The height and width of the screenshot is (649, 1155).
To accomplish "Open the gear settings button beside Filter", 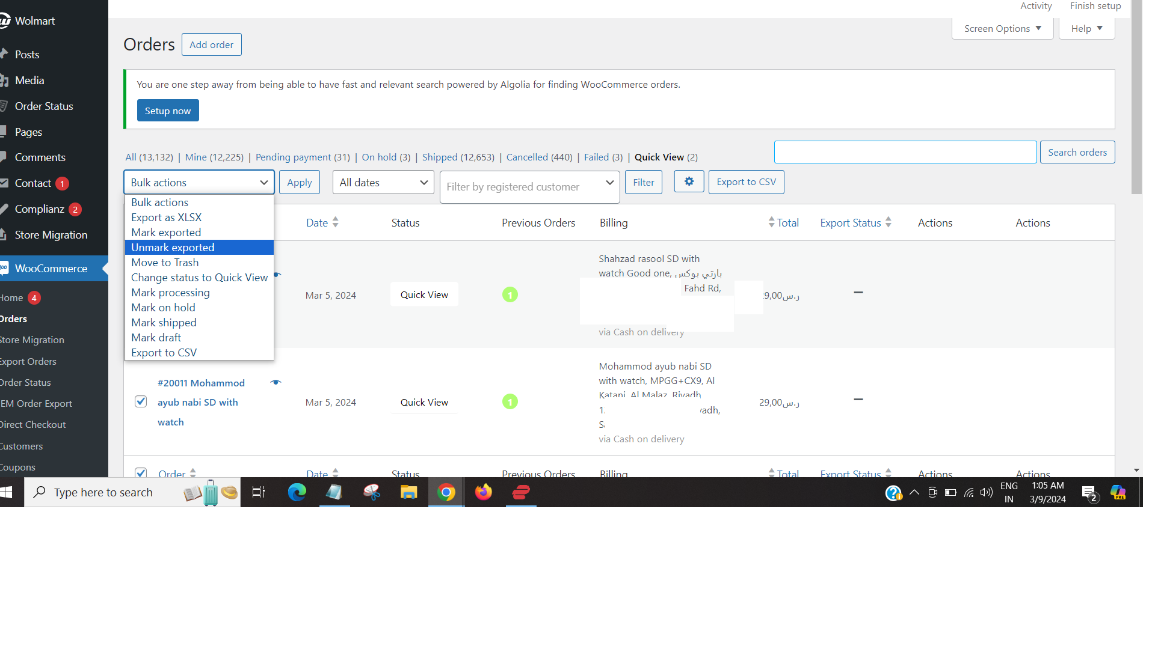I will tap(689, 182).
